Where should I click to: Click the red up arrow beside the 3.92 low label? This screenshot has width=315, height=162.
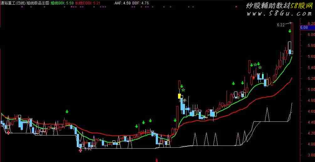(81, 150)
